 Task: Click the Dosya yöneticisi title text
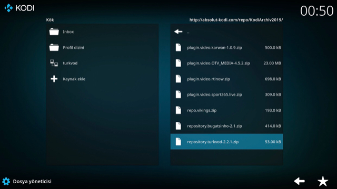(32, 182)
